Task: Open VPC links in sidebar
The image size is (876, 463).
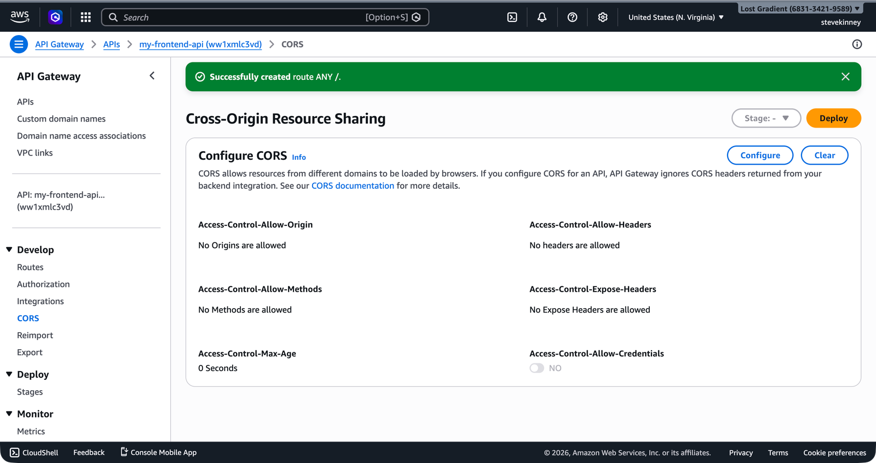Action: tap(35, 153)
